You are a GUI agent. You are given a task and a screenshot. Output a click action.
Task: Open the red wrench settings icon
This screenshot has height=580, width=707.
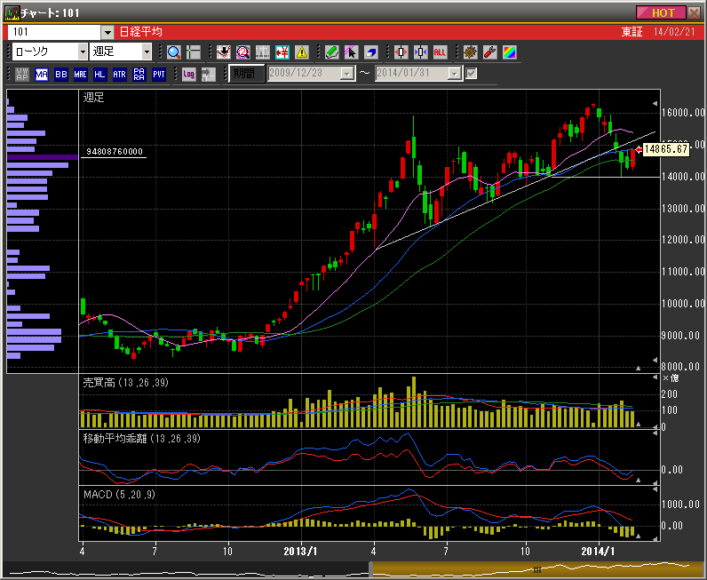489,52
